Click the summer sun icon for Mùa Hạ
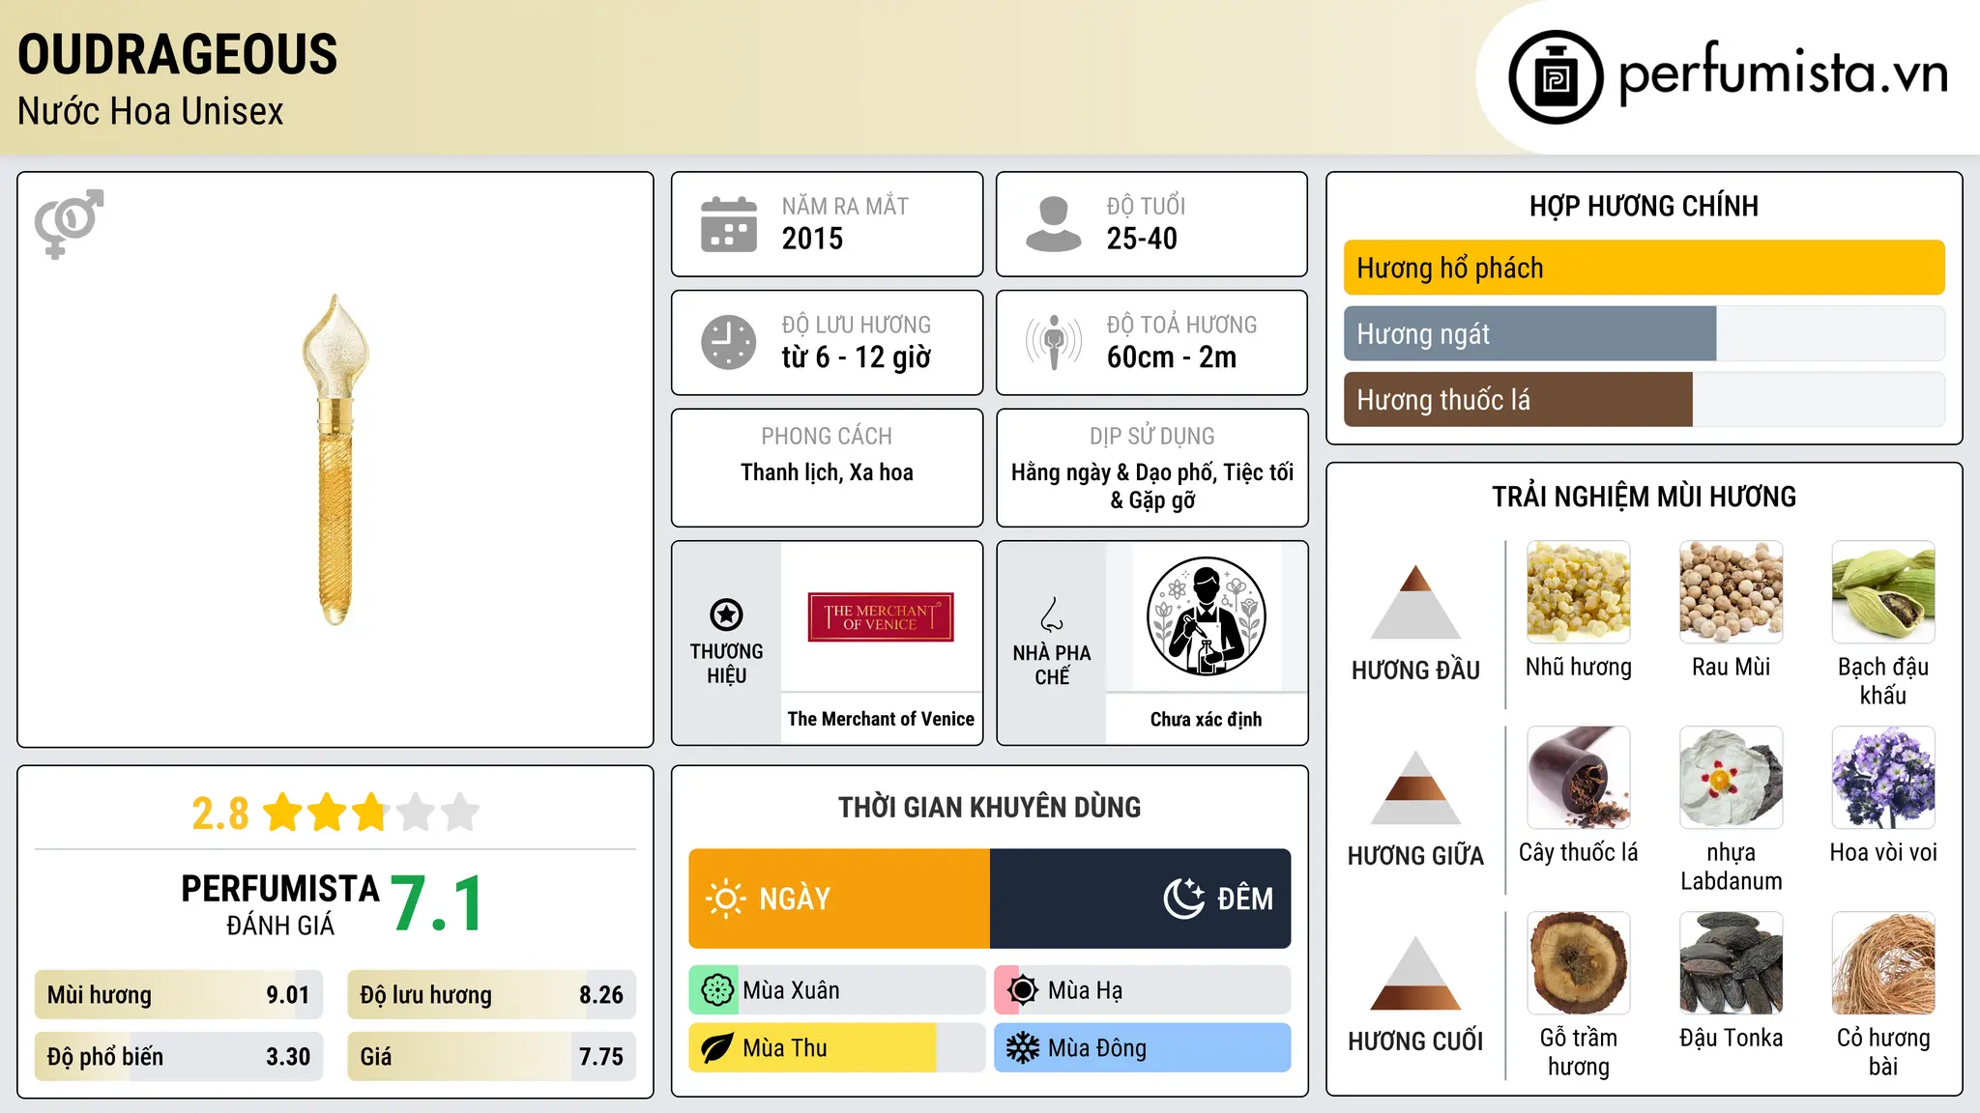Viewport: 1980px width, 1113px height. 1023,990
